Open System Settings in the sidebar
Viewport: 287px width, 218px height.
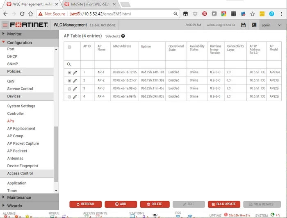(21, 106)
